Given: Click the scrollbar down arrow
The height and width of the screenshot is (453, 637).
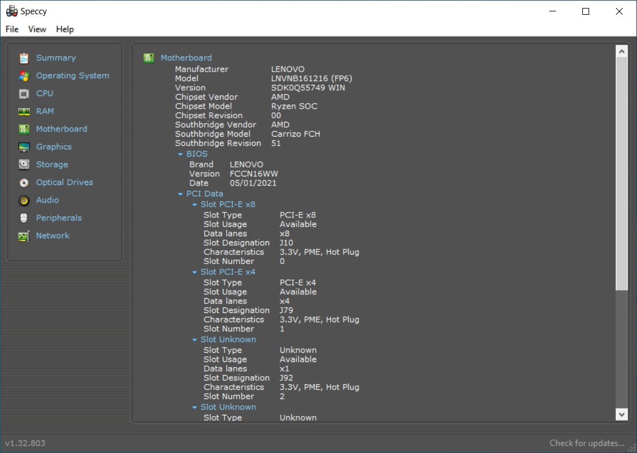Looking at the screenshot, I should click(x=622, y=414).
